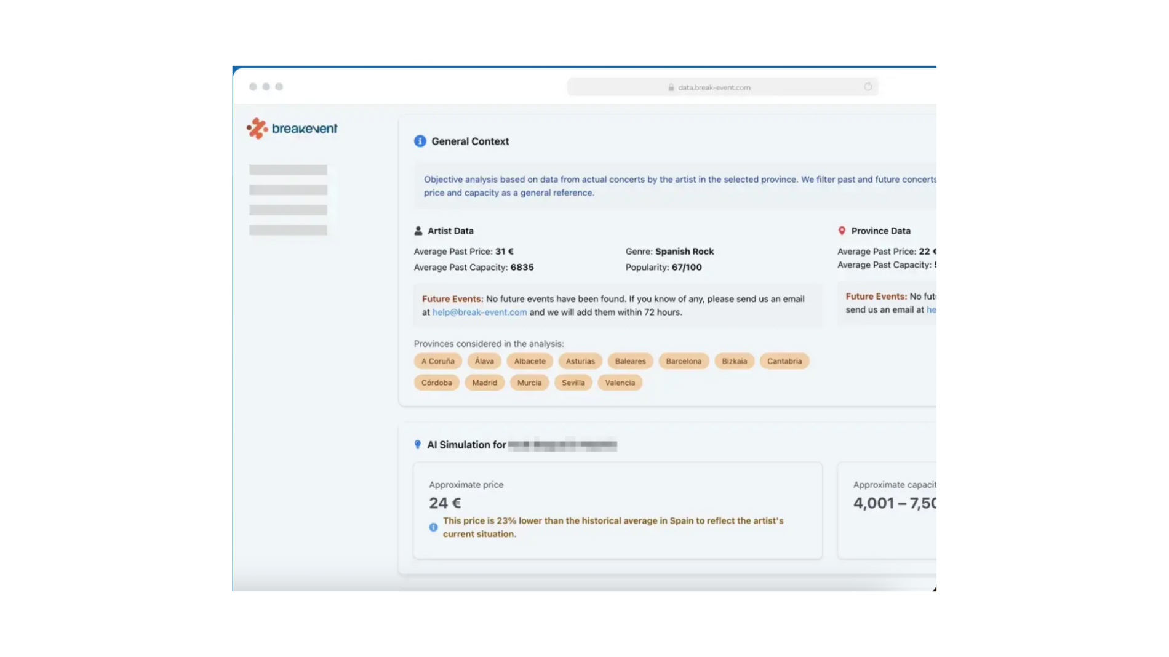Click the General Context info icon
Viewport: 1169px width, 657px height.
(x=420, y=141)
